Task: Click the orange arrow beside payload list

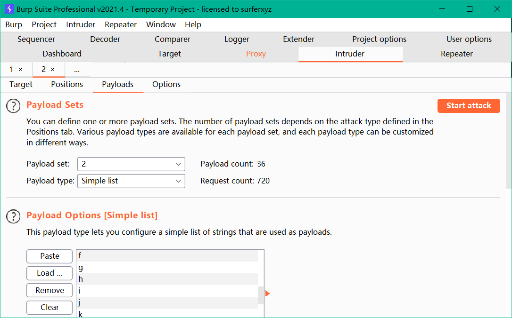Action: (x=268, y=294)
